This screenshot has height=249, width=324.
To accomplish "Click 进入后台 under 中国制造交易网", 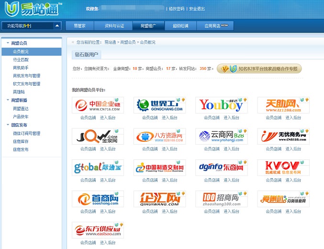I will (x=169, y=180).
